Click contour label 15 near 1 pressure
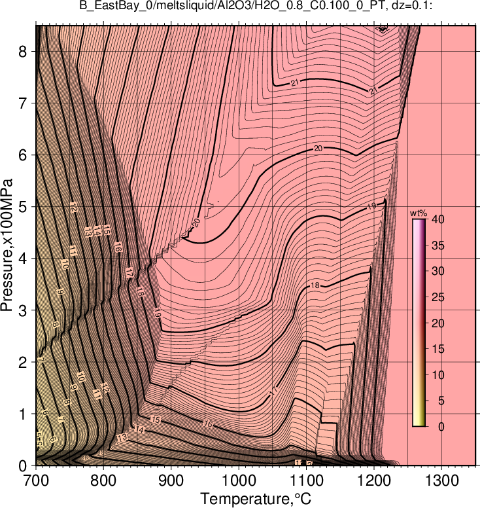Image resolution: width=480 pixels, height=508 pixels. tap(156, 420)
